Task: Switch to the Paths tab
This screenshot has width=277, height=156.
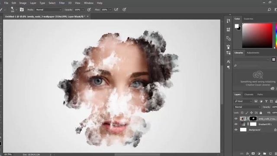Action: [260, 94]
